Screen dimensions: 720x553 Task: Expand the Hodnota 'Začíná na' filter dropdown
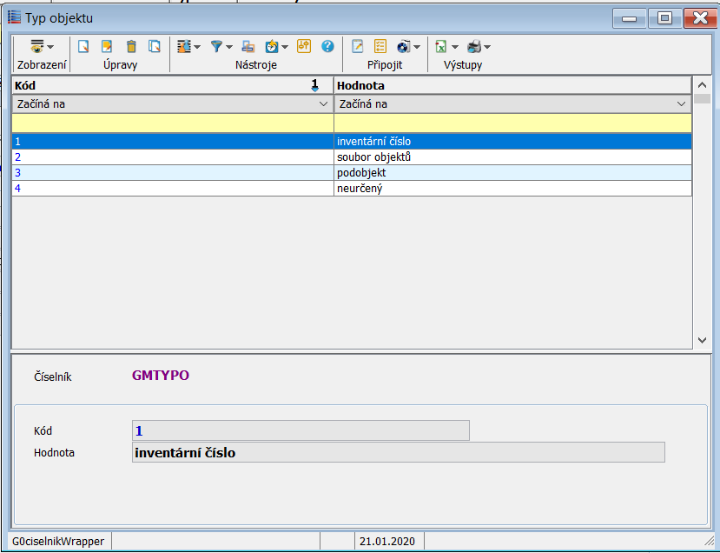pos(682,103)
